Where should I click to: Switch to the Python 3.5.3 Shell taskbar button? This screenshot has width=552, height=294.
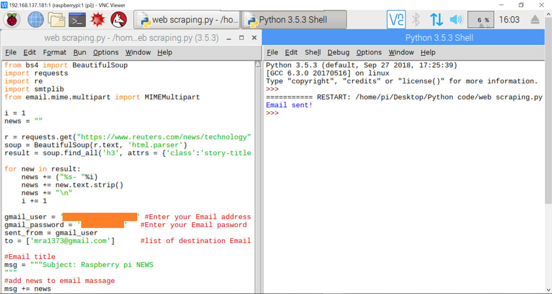coord(294,20)
